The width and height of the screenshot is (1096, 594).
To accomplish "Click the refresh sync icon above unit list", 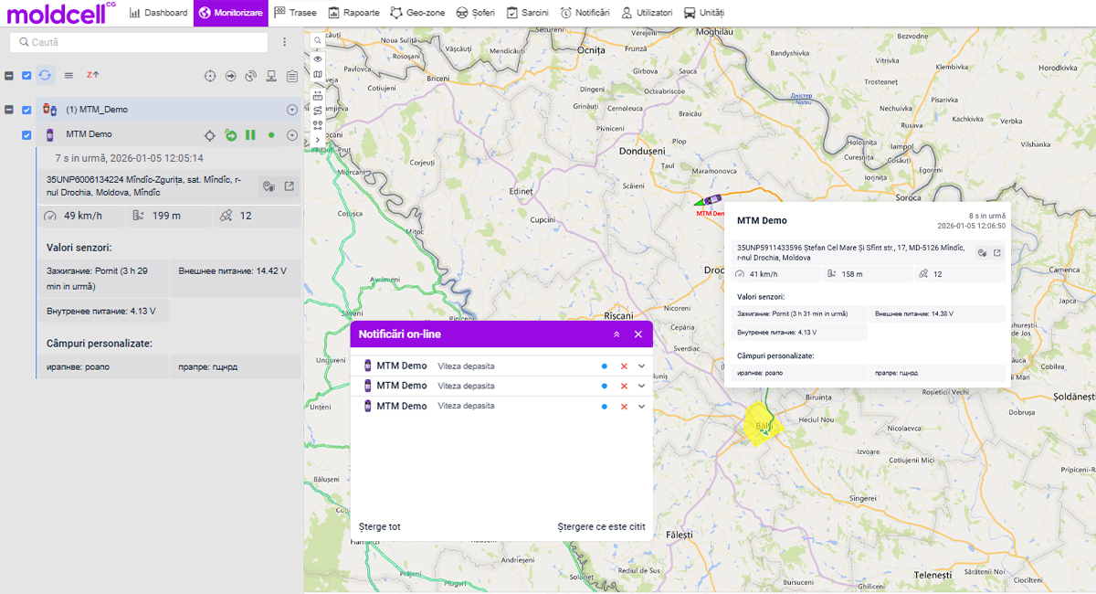I will (x=45, y=75).
